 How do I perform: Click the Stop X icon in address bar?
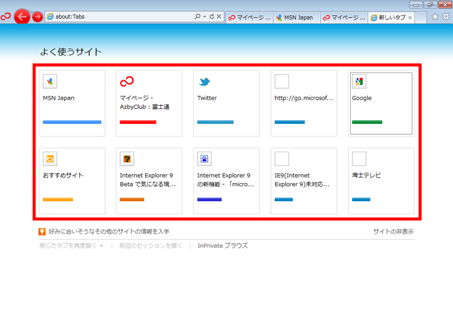(219, 16)
